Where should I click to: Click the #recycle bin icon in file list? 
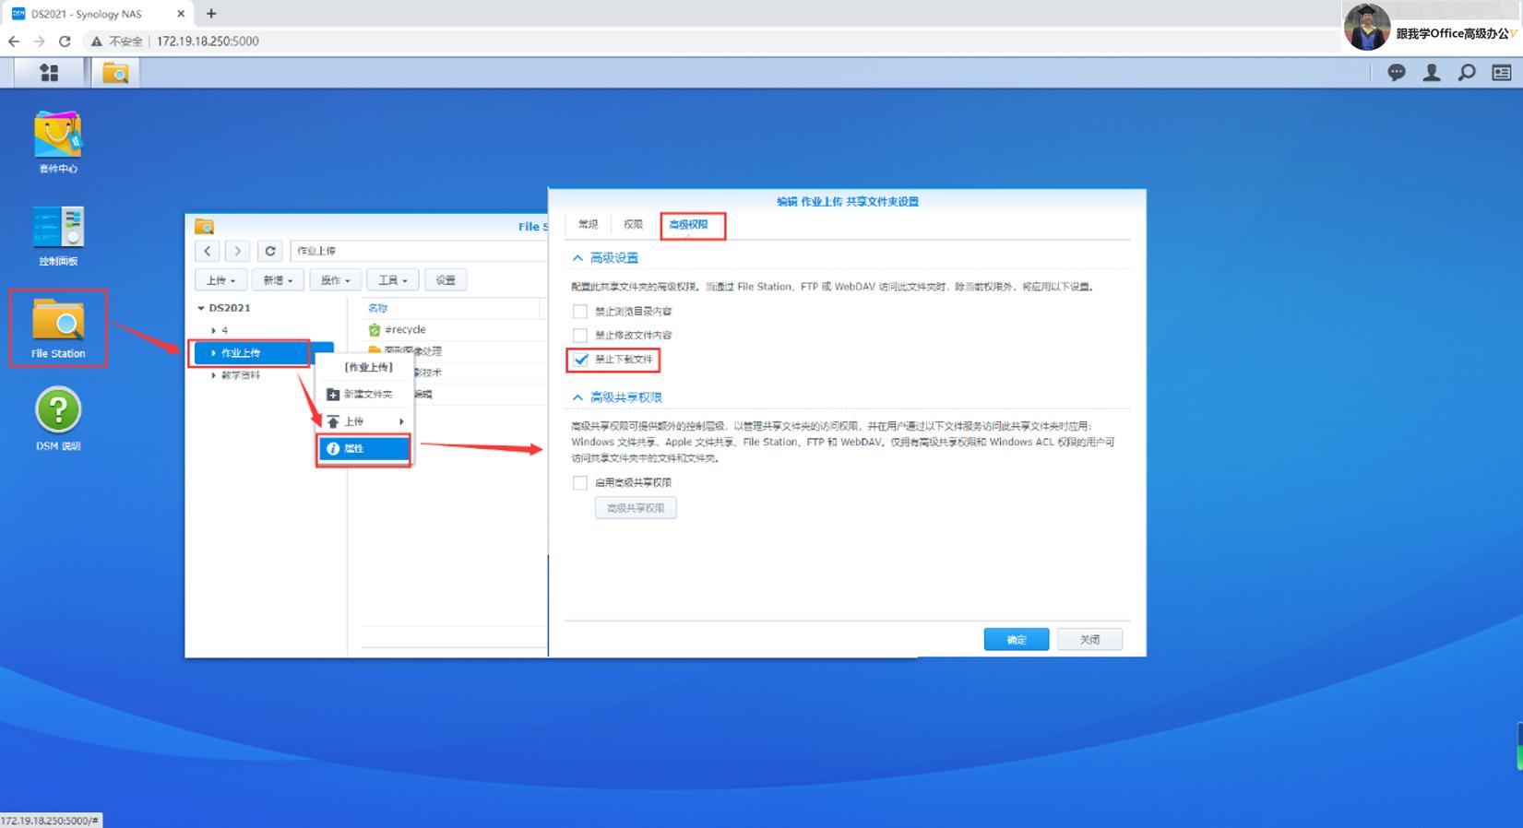coord(375,330)
